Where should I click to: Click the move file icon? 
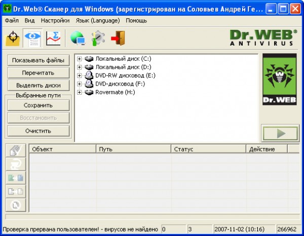16,191
